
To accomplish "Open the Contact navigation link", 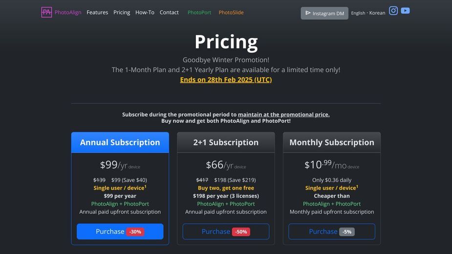I will click(x=169, y=12).
